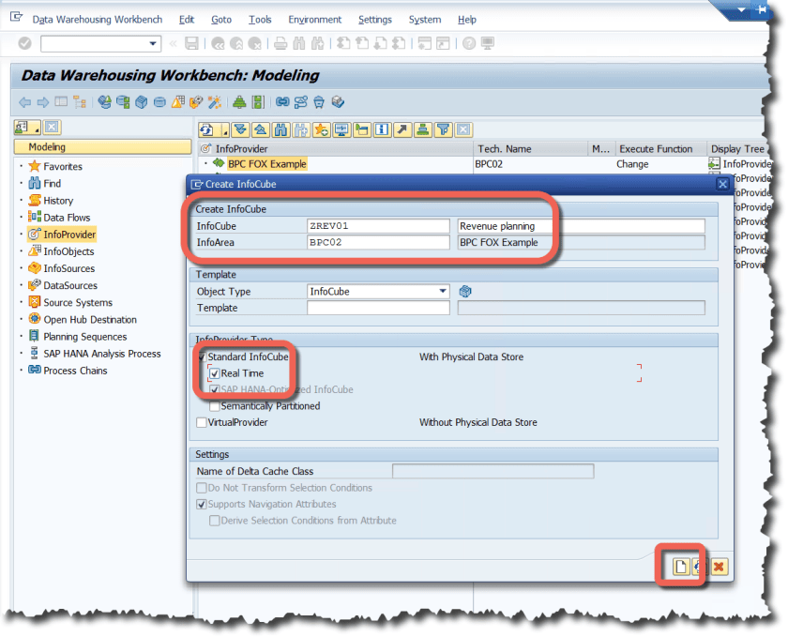The height and width of the screenshot is (637, 788).
Task: Click the Save disk icon in toolbar
Action: pyautogui.click(x=191, y=43)
